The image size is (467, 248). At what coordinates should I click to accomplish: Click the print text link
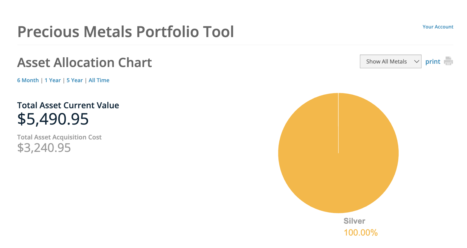[432, 62]
